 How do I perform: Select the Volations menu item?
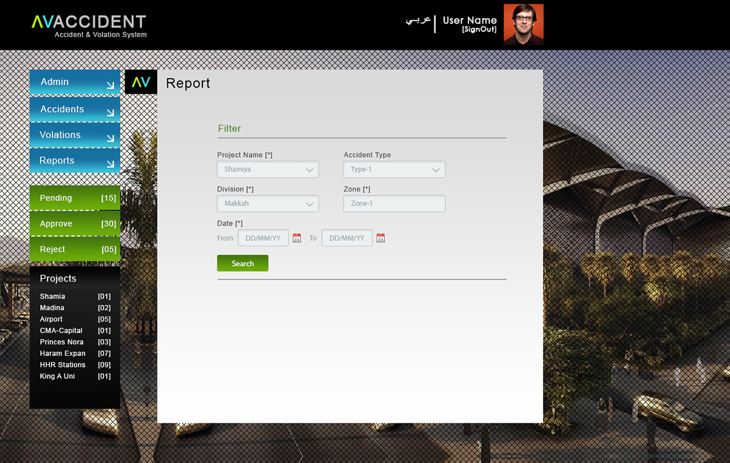(x=74, y=135)
